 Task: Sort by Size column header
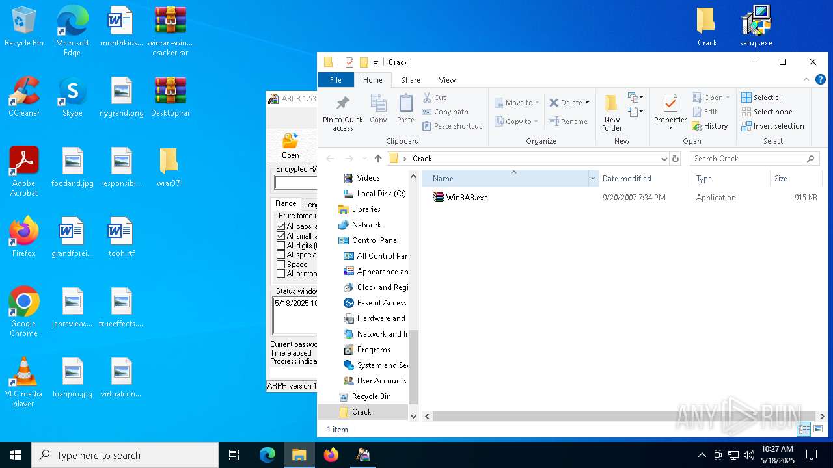pos(795,179)
